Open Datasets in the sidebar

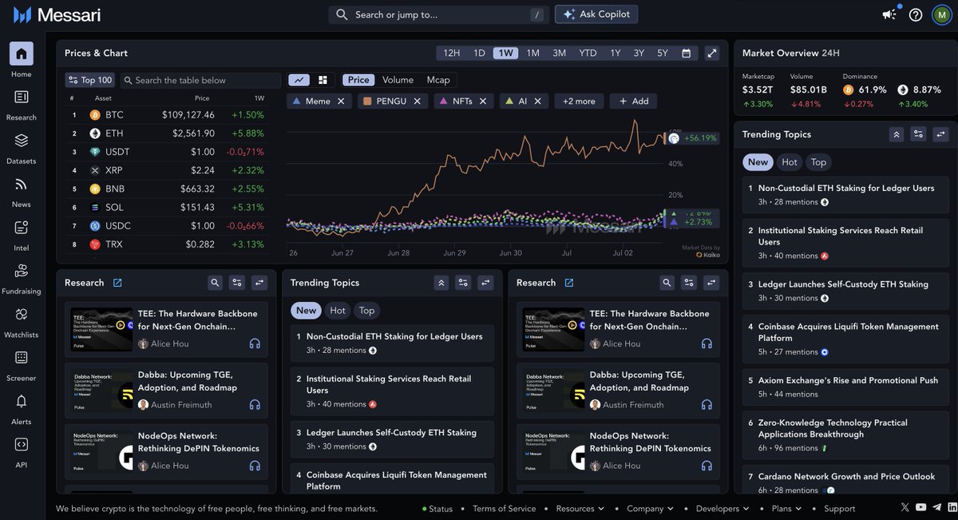pos(22,148)
